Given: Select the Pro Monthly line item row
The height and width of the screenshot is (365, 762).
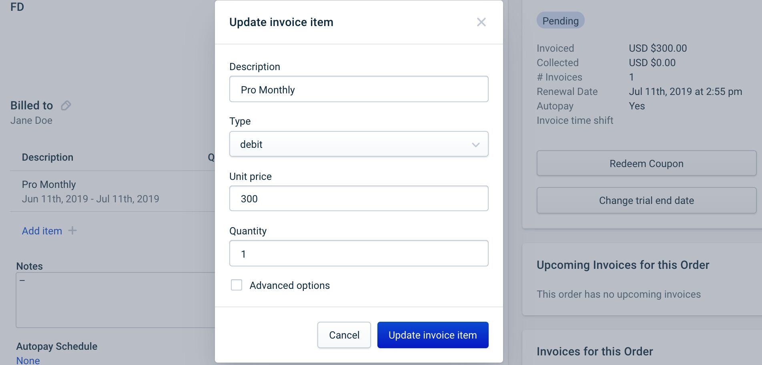Looking at the screenshot, I should [x=90, y=191].
